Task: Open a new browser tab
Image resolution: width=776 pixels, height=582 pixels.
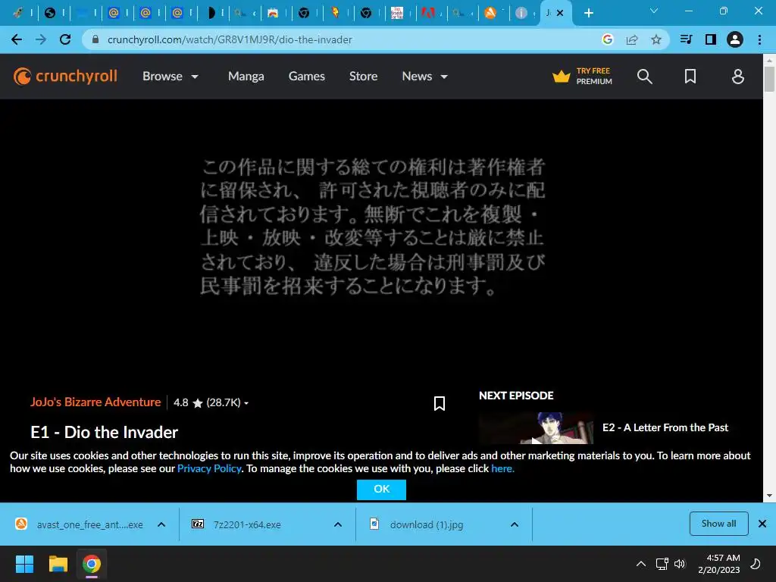Action: tap(588, 13)
